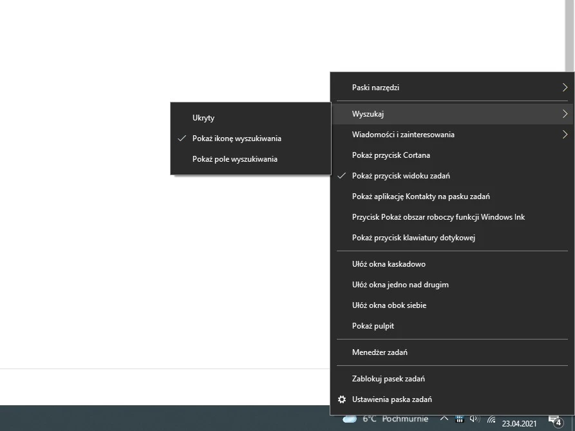The height and width of the screenshot is (431, 575).
Task: Click the taskbar settings gear icon
Action: [x=342, y=399]
